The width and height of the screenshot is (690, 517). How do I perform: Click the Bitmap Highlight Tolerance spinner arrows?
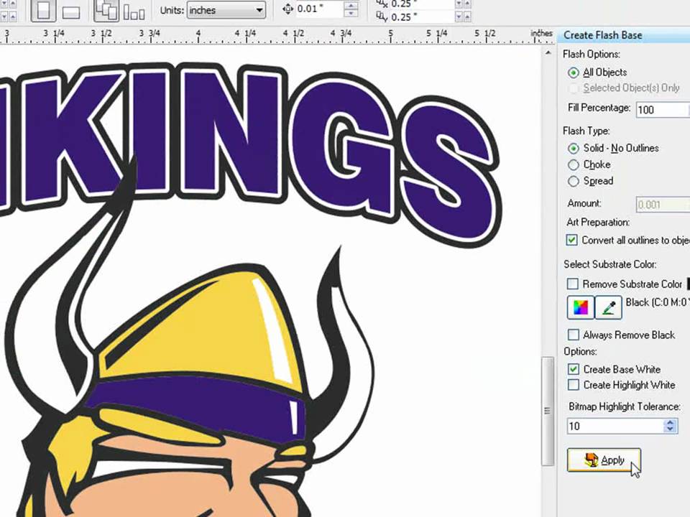tap(670, 426)
